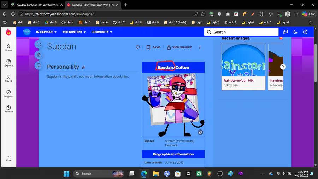
Task: Open the Supdan character infobox image
Action: (x=173, y=104)
